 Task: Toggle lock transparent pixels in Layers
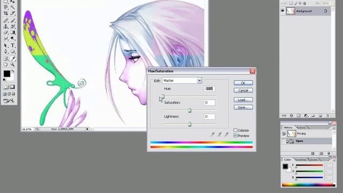pos(290,3)
